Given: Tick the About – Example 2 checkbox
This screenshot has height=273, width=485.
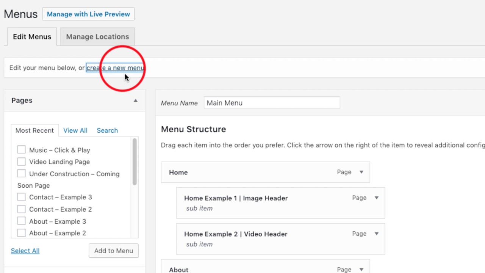Looking at the screenshot, I should [x=22, y=233].
